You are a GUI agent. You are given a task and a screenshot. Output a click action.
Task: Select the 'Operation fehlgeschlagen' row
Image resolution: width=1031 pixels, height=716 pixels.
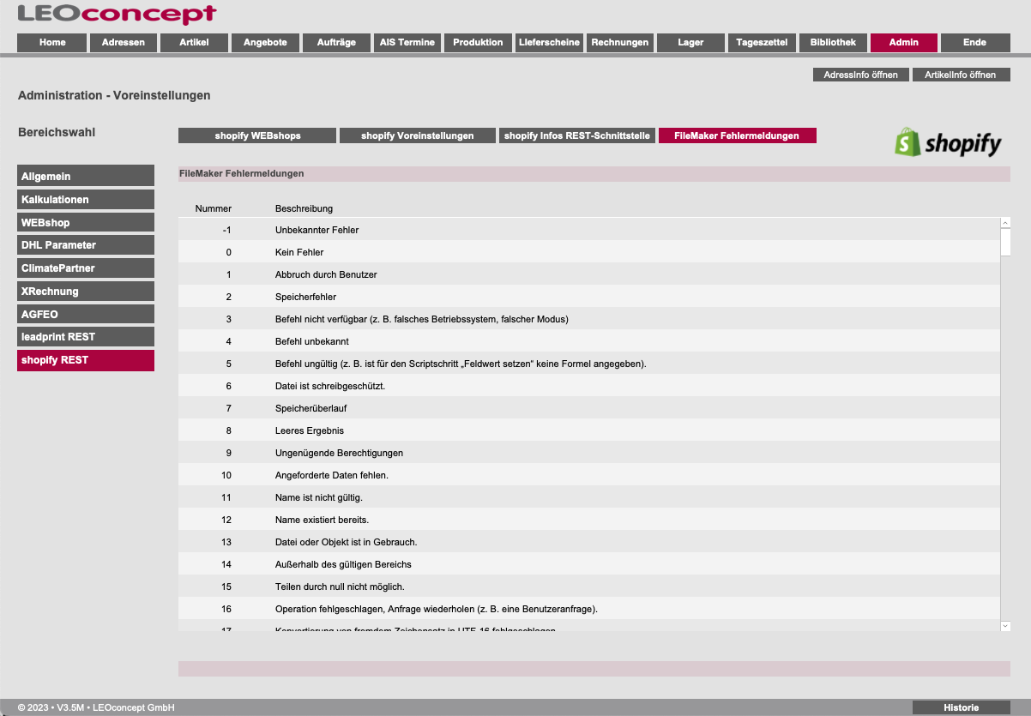589,609
